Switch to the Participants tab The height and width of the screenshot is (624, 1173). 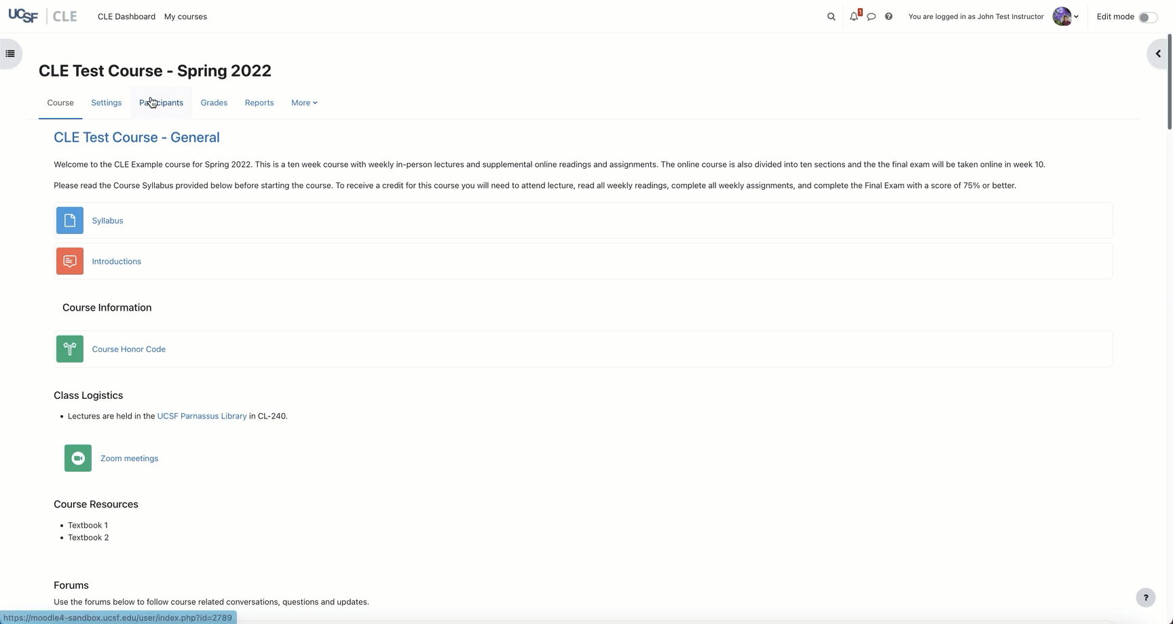coord(162,103)
